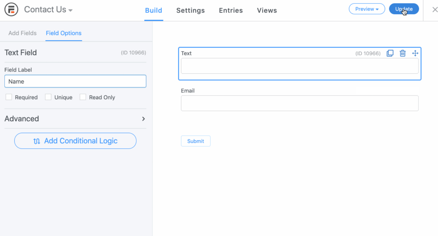The height and width of the screenshot is (236, 438).
Task: Open the Entries tab
Action: (231, 10)
